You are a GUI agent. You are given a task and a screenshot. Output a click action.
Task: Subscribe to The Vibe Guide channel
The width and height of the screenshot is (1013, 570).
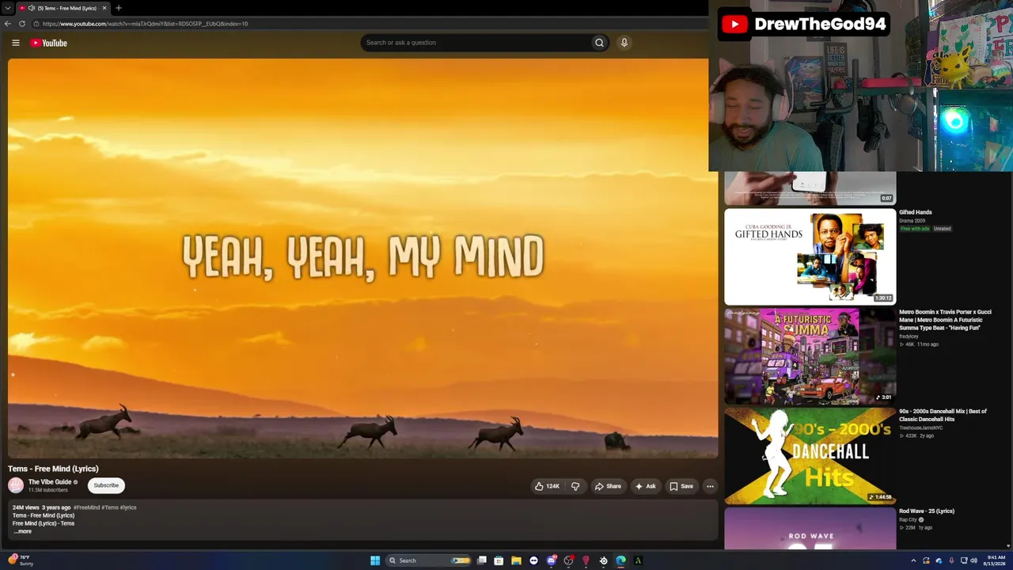pos(106,485)
